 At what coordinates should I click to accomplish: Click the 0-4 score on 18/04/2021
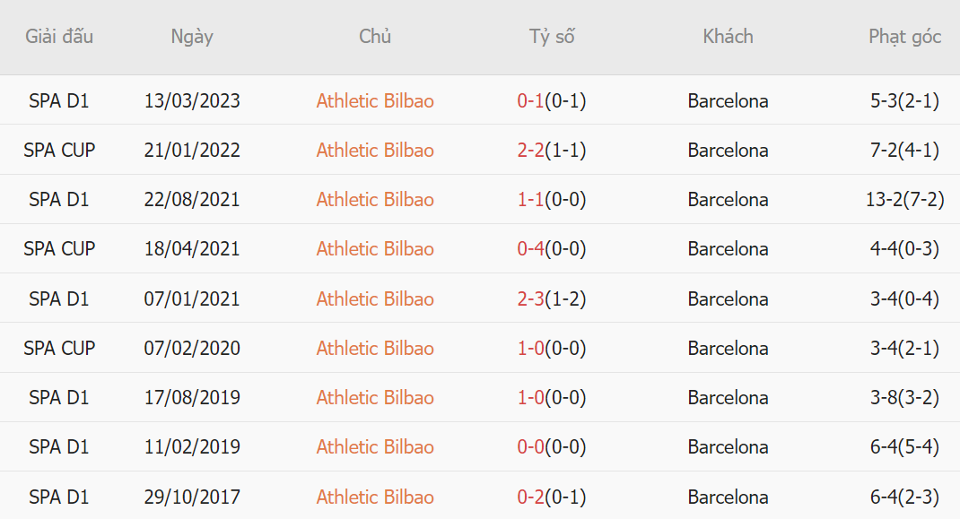531,249
